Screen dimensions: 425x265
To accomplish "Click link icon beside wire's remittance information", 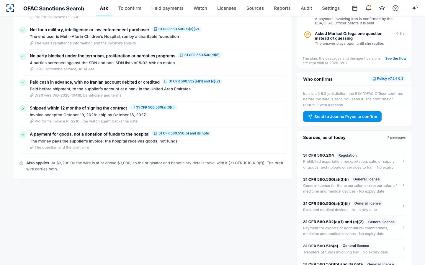I will point(32,43).
